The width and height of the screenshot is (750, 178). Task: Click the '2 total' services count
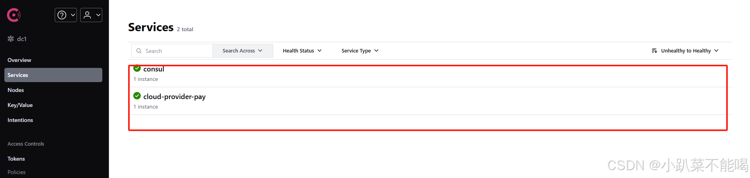(x=185, y=29)
